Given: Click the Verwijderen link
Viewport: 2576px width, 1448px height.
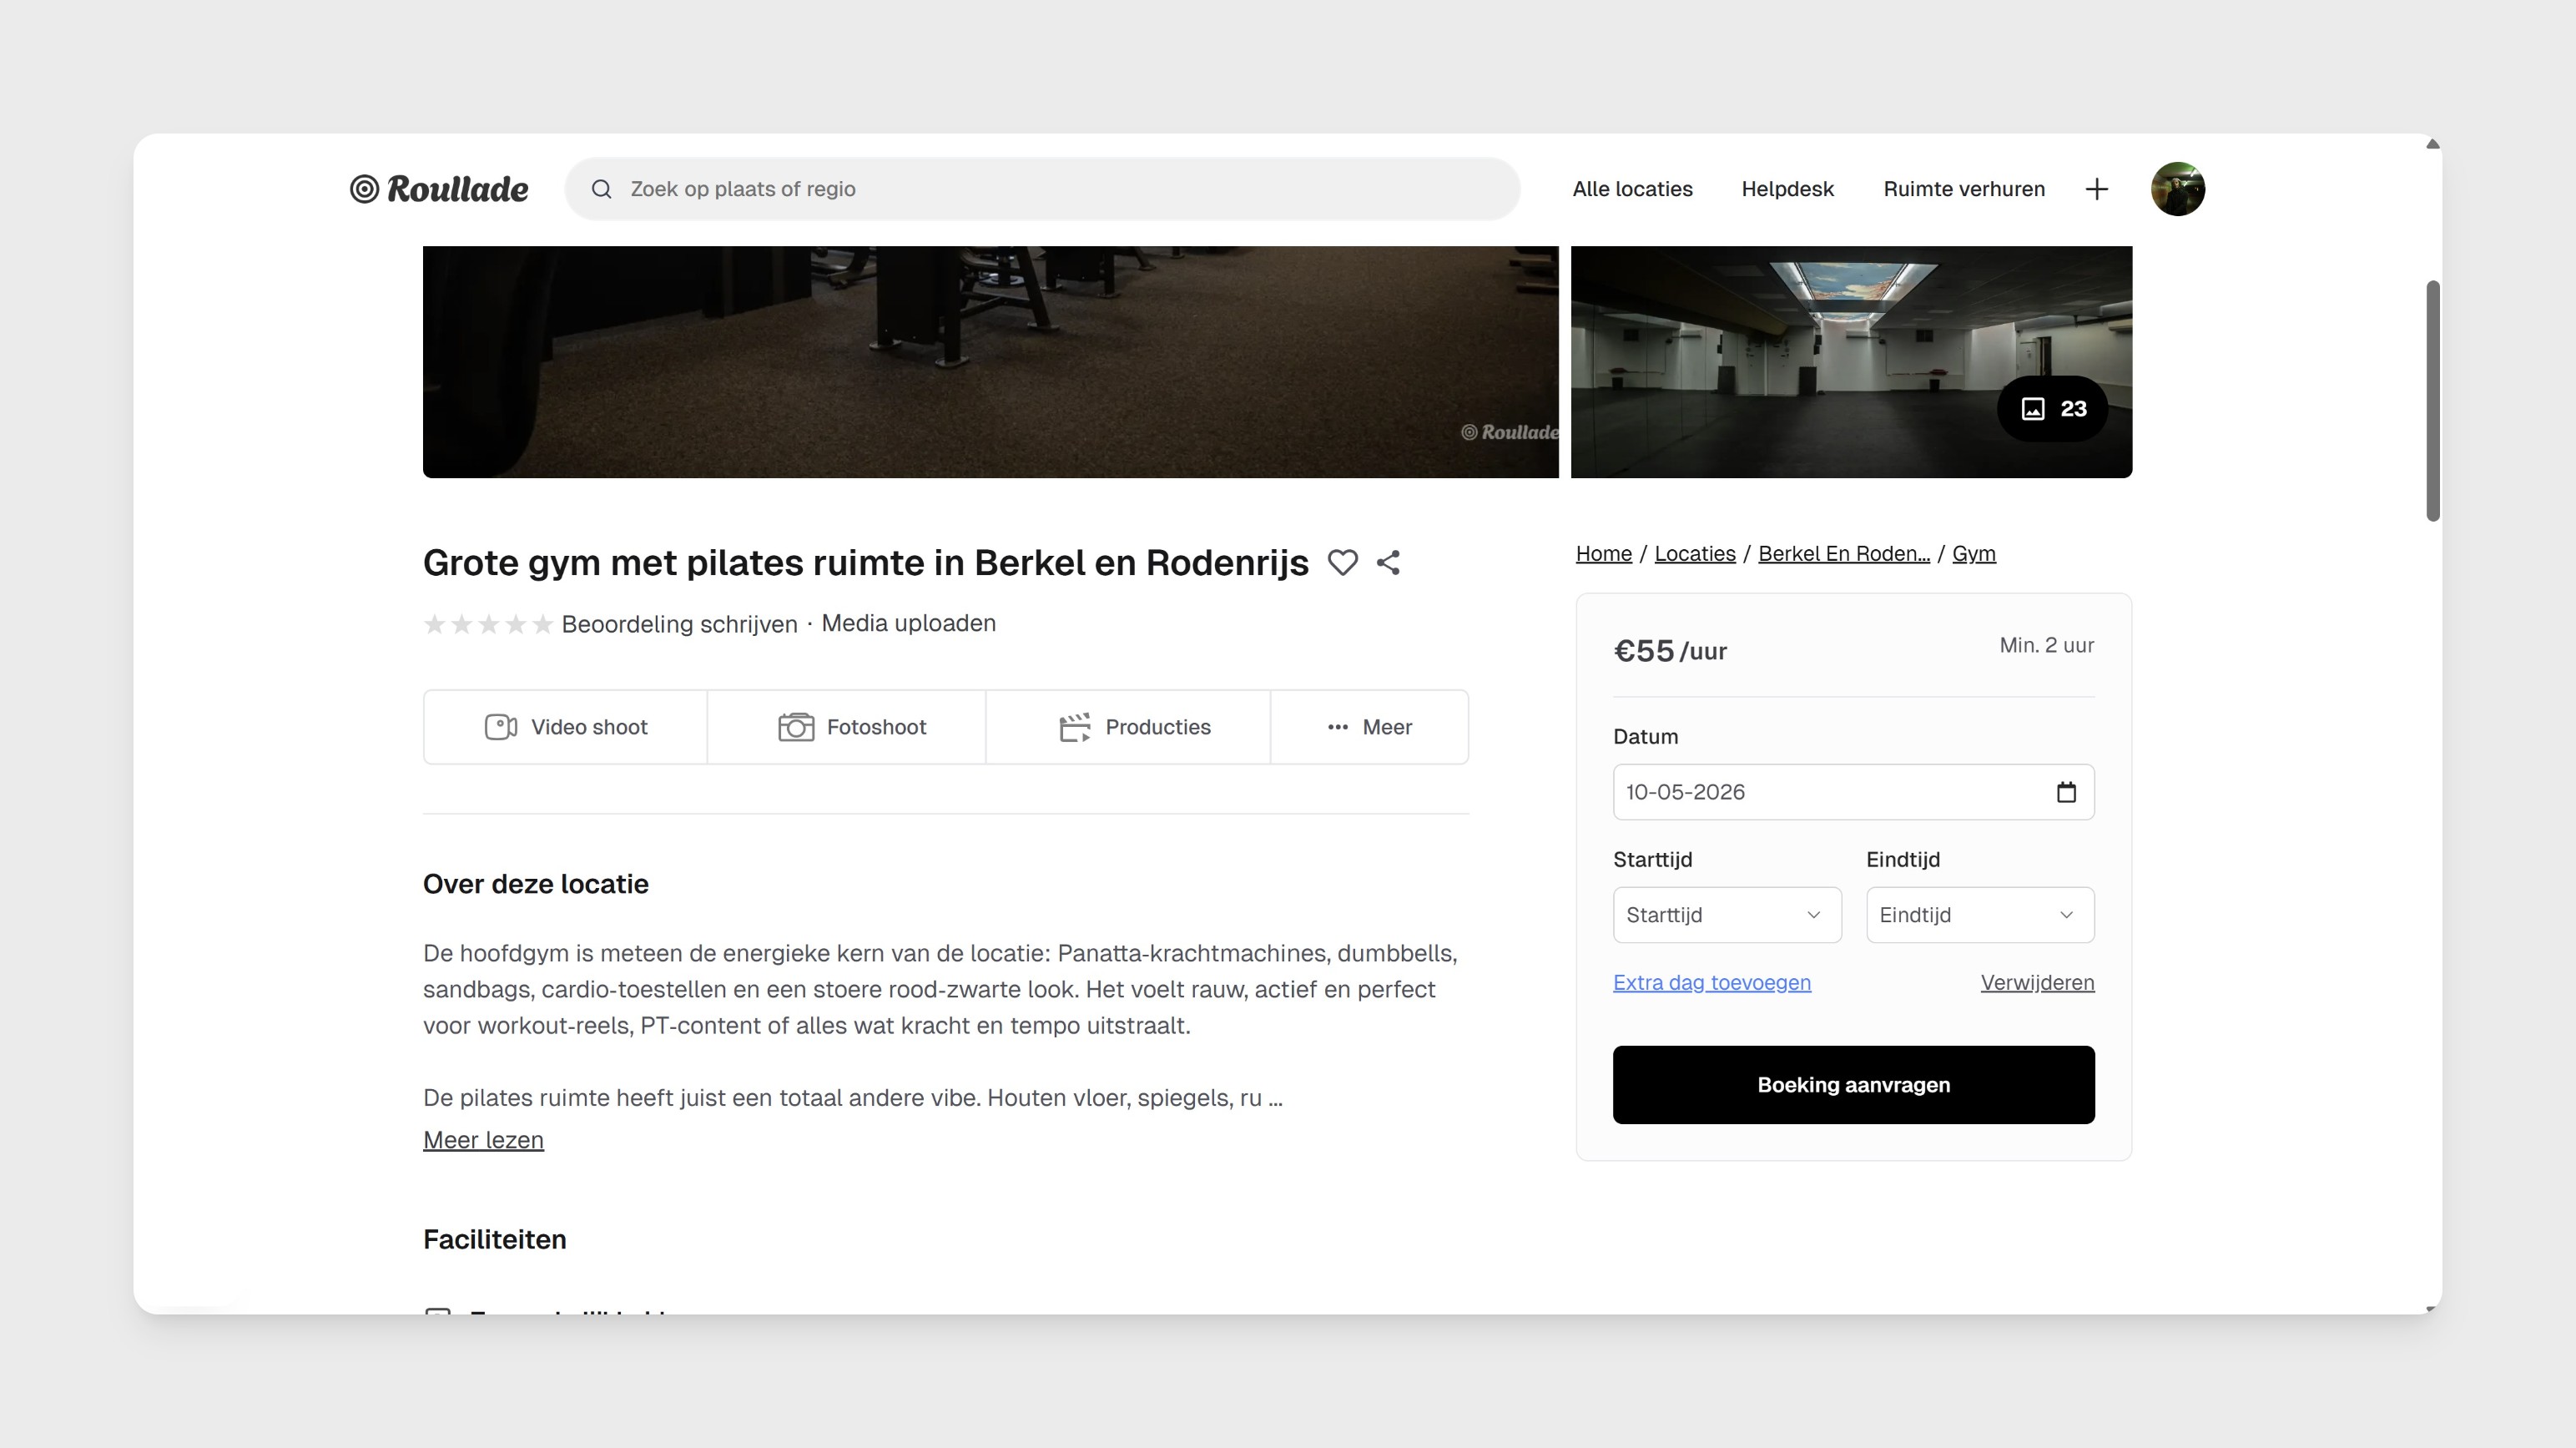Looking at the screenshot, I should tap(2037, 983).
